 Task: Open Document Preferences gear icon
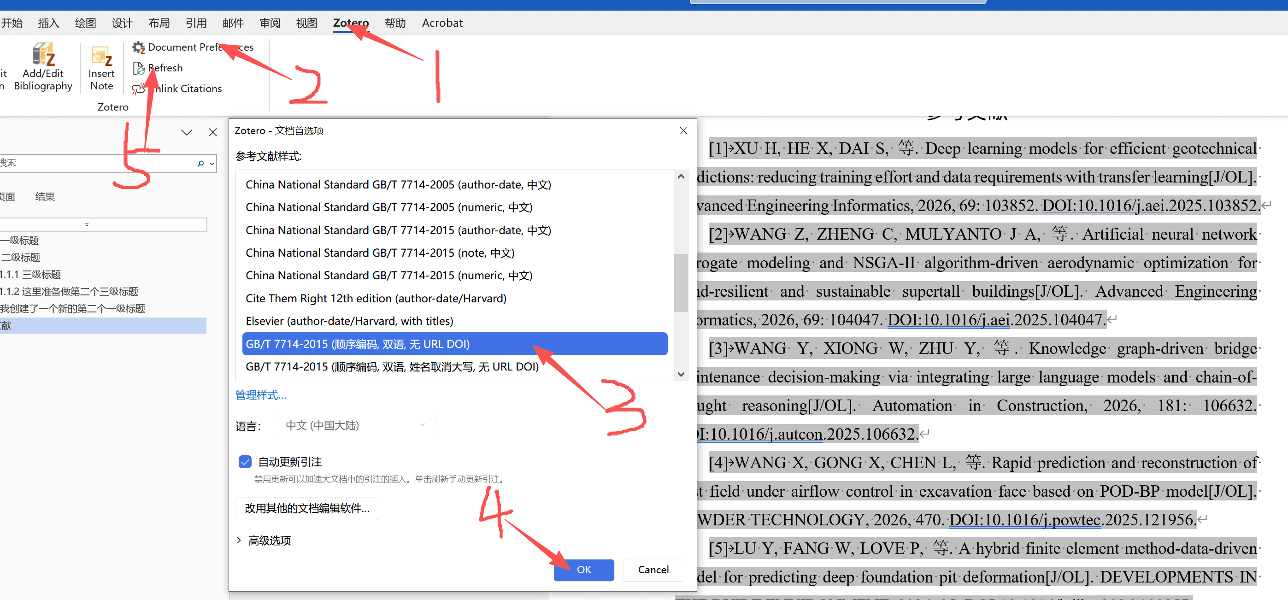pyautogui.click(x=138, y=47)
